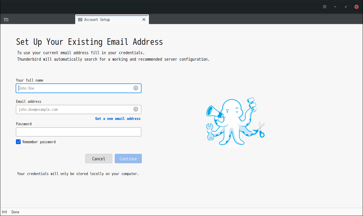Viewport: 363px width, 216px height.
Task: Open the Get a new email address link
Action: [x=118, y=118]
